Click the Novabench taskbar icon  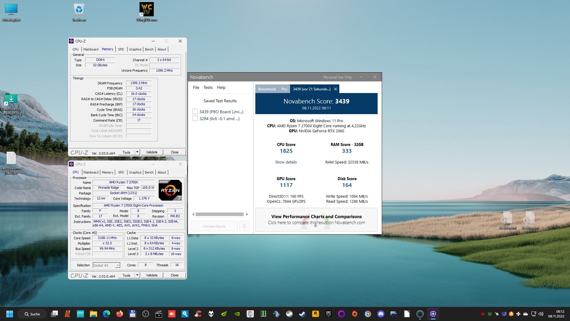[420, 314]
